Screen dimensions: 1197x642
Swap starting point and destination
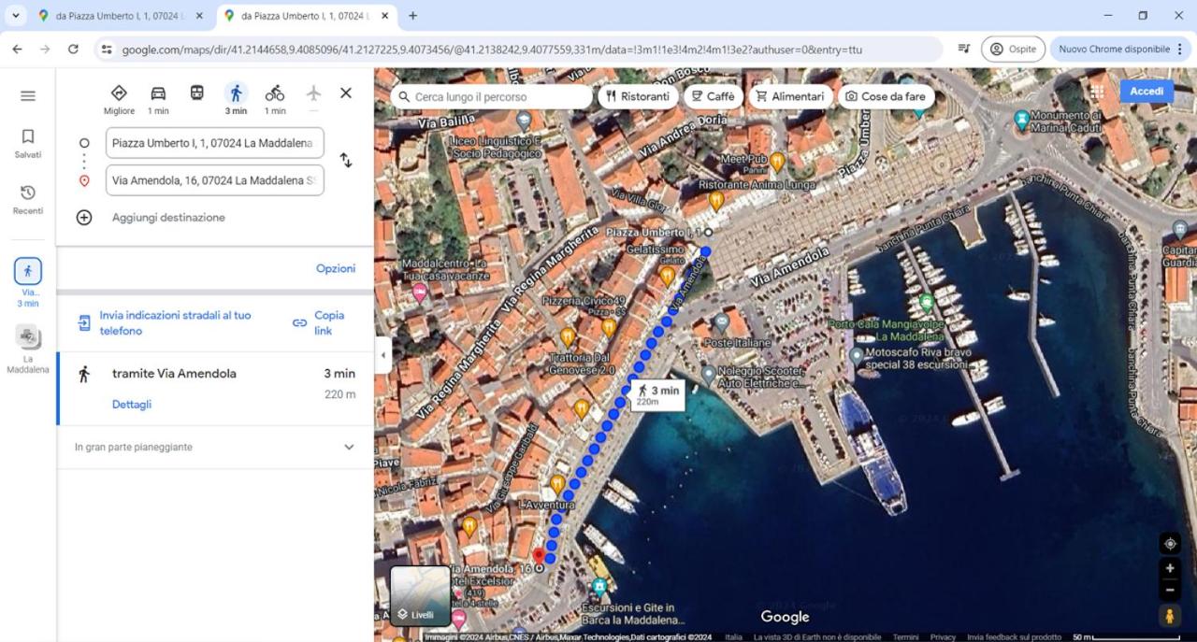click(x=346, y=160)
